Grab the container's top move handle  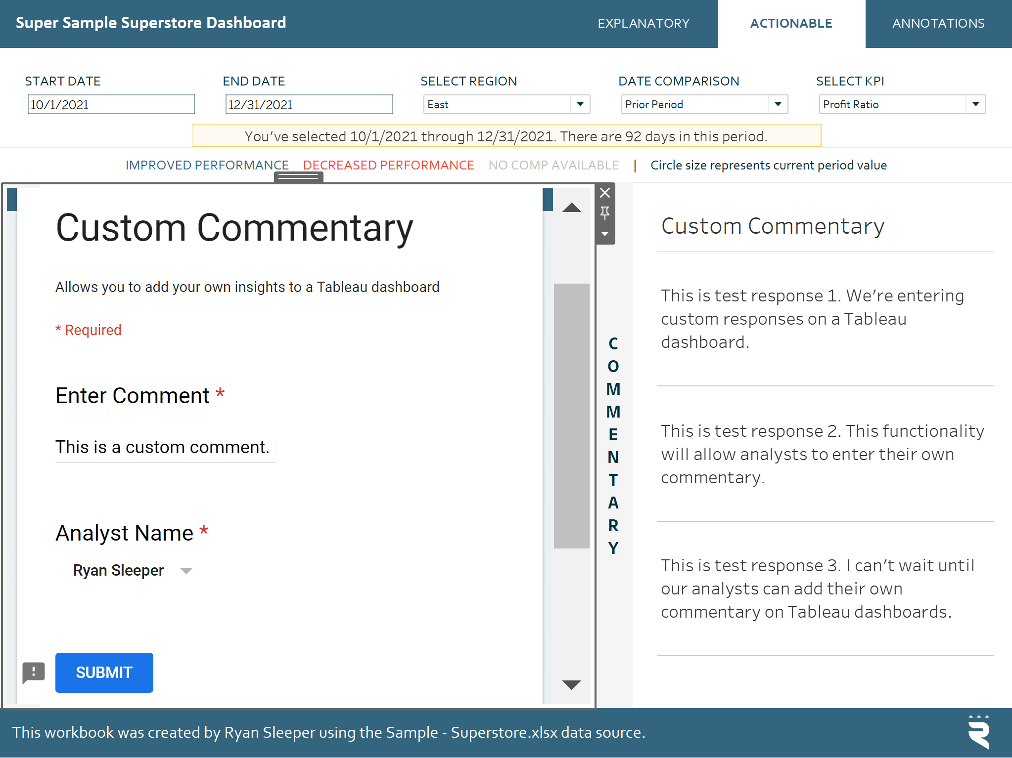point(298,177)
